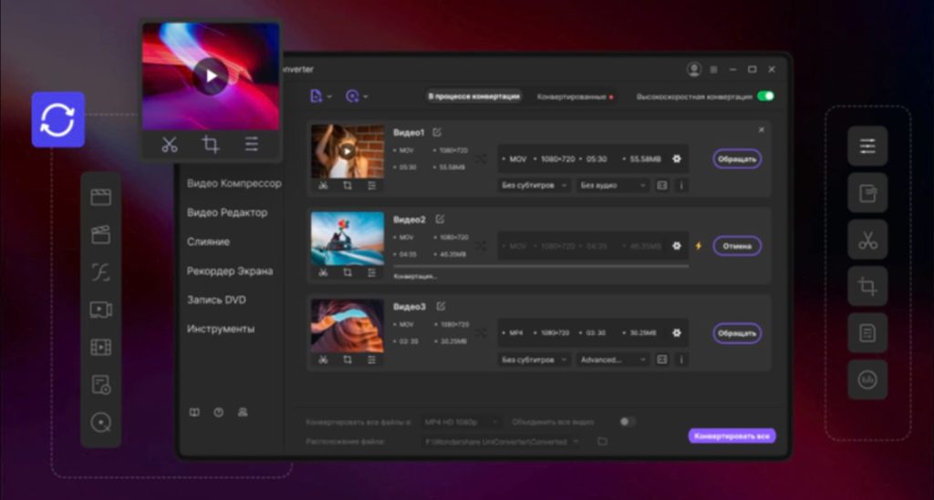
Task: Rename Видео2 using its edit icon
Action: 440,219
